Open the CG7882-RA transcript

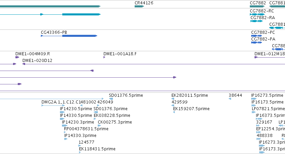pyautogui.click(x=257, y=21)
